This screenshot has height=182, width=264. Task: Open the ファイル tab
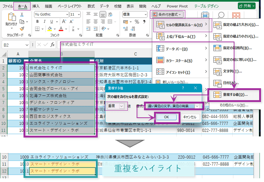[x=8, y=6]
